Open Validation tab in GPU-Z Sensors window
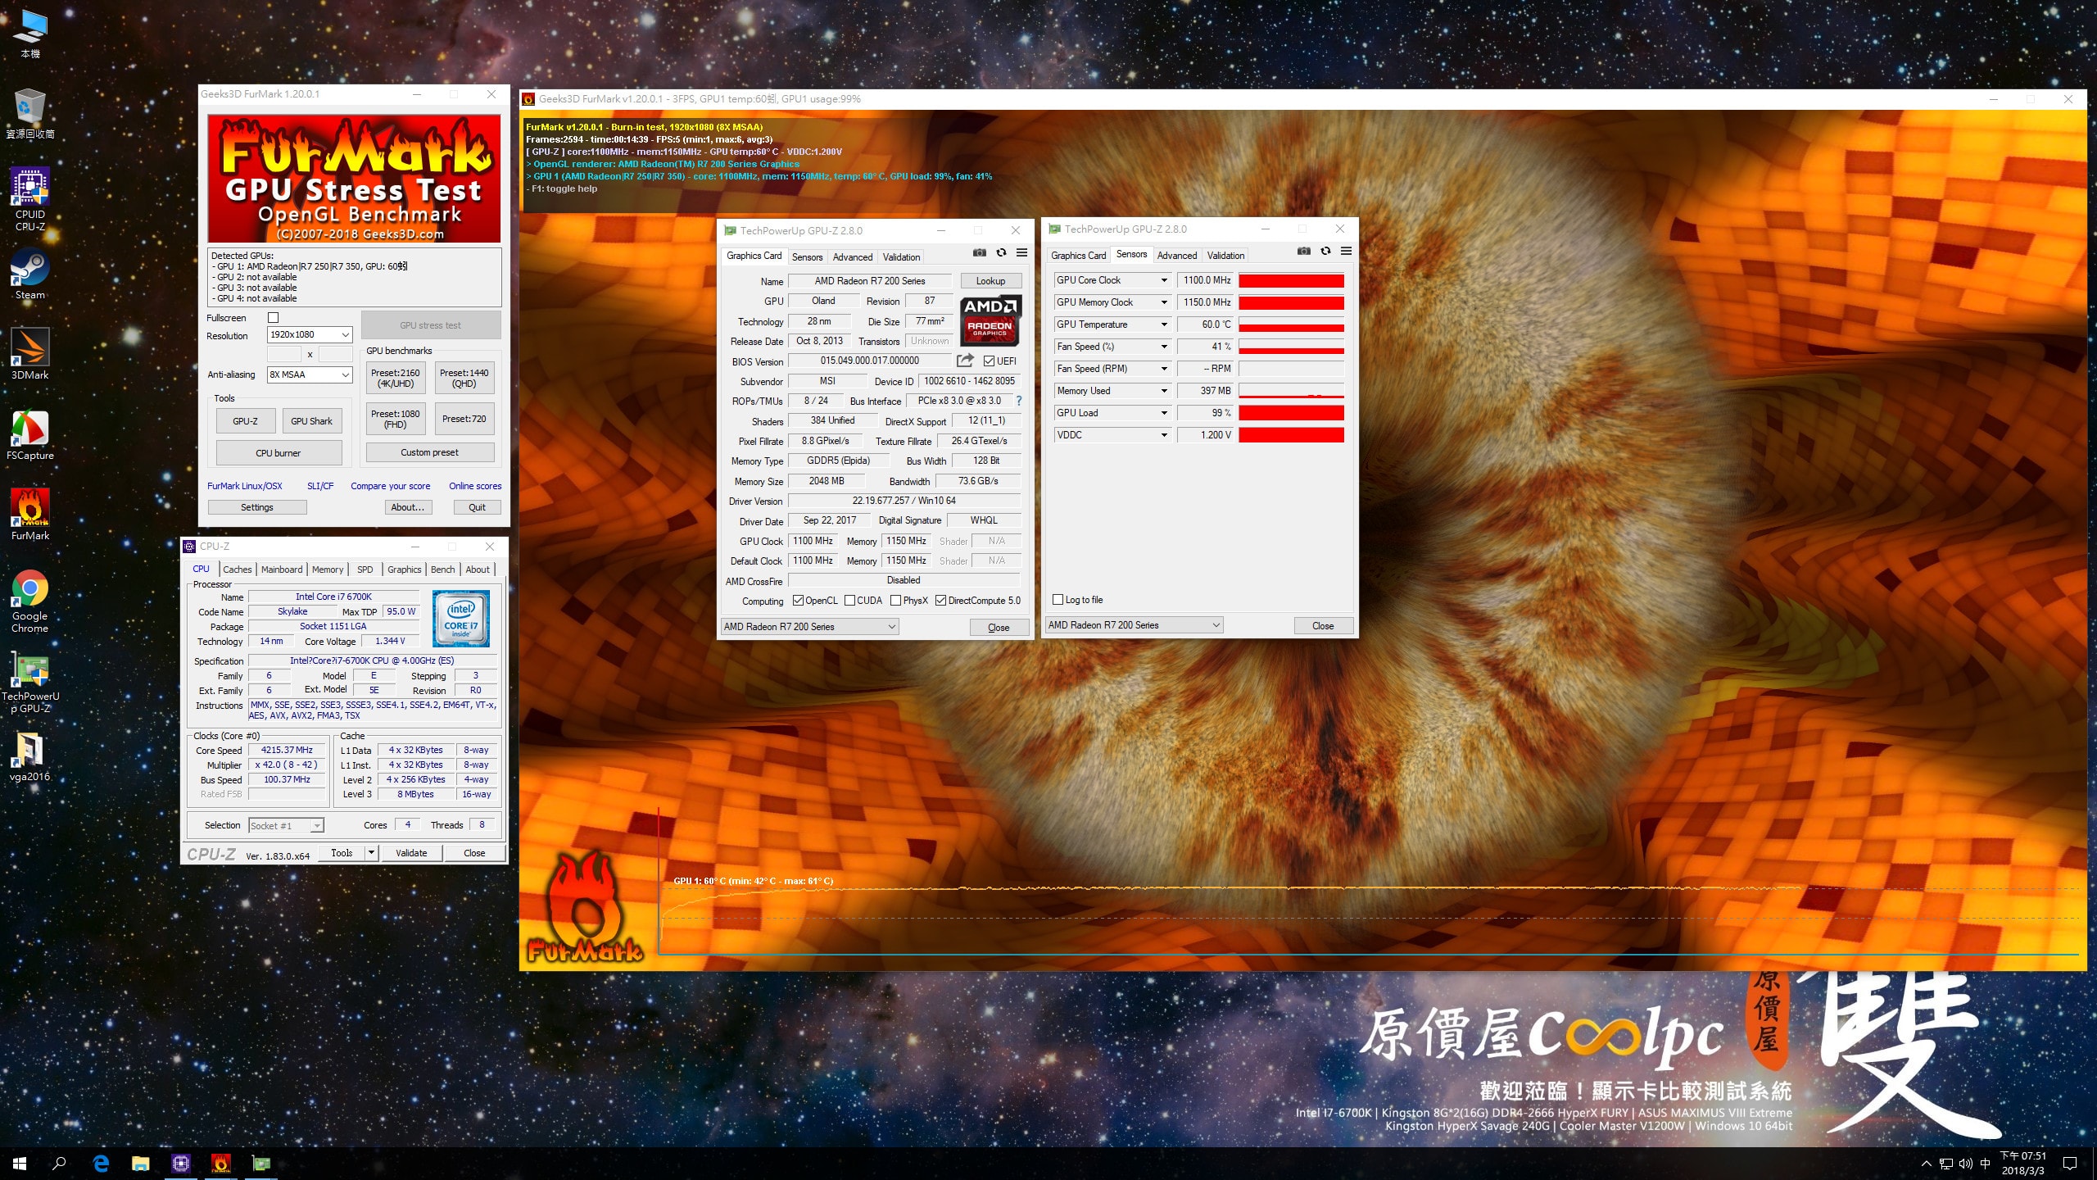2097x1180 pixels. (x=1225, y=256)
